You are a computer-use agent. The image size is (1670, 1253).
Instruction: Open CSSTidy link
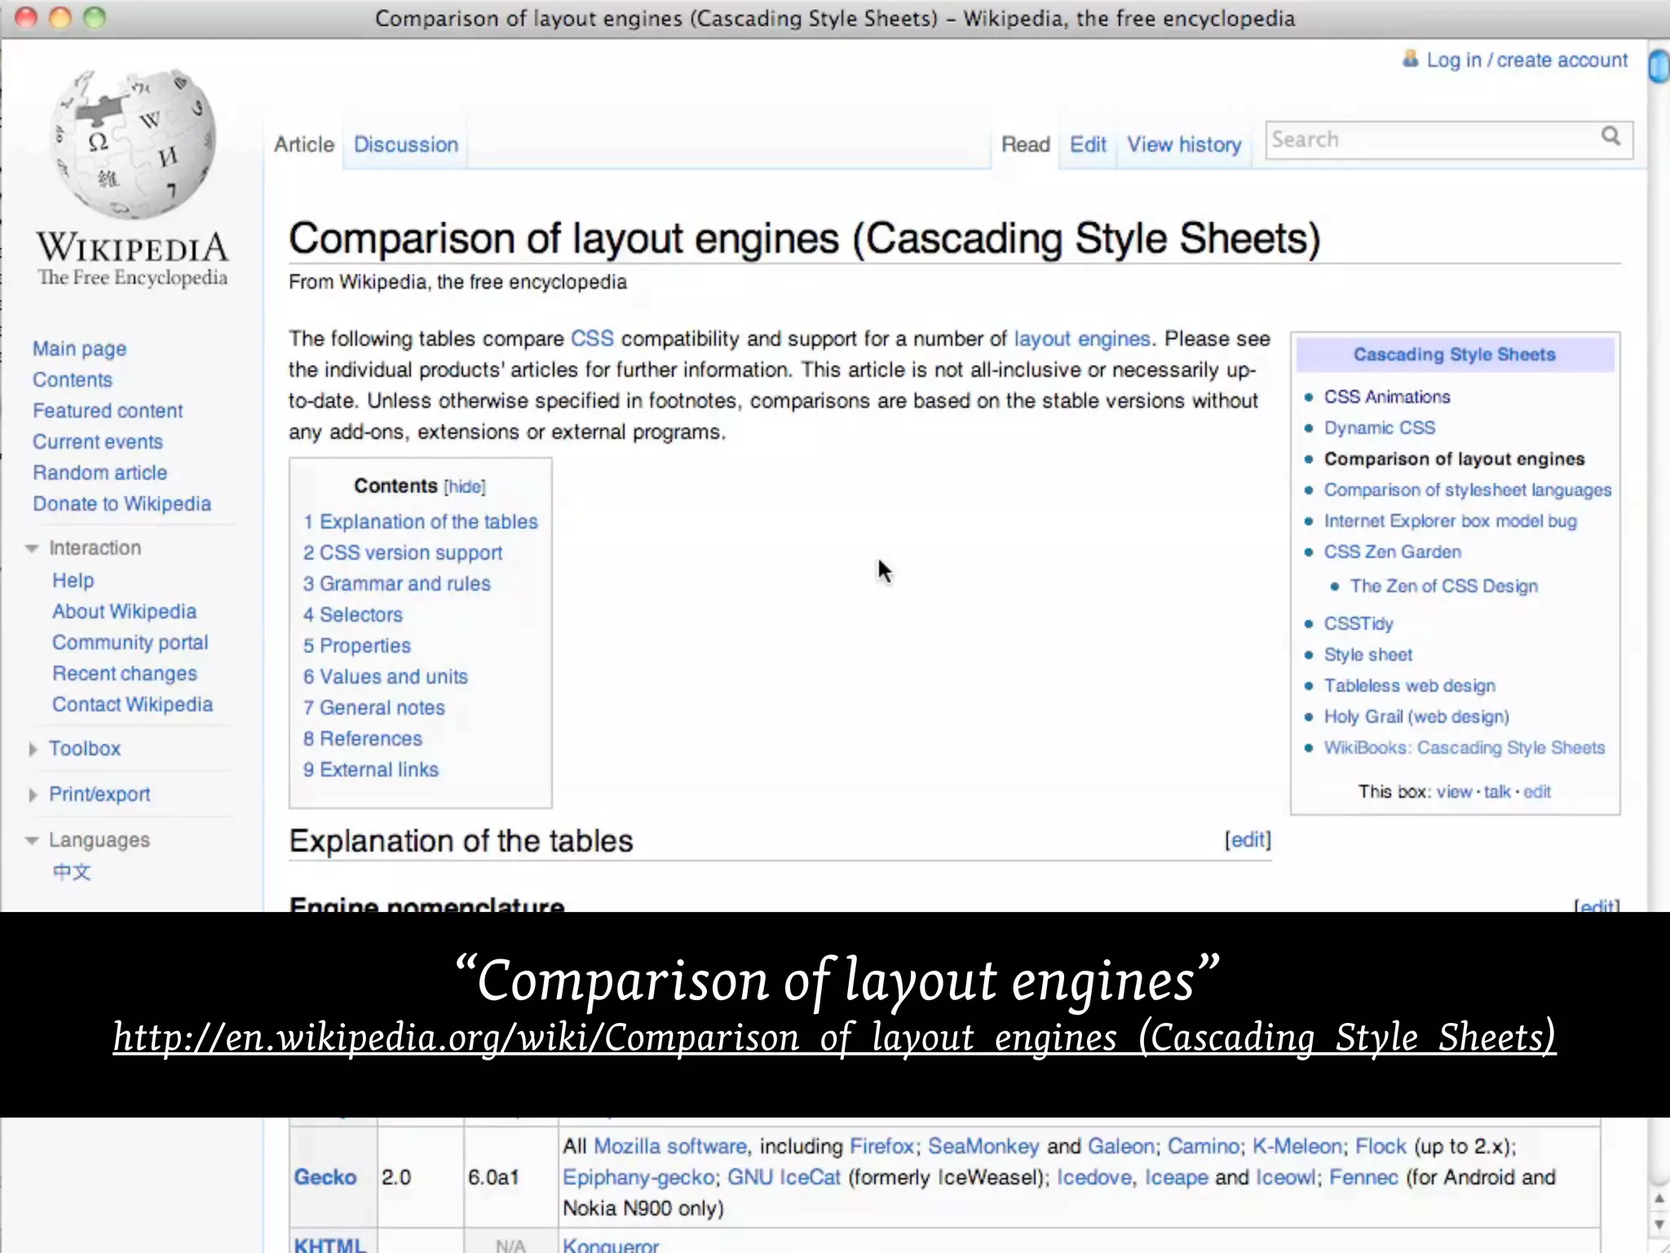point(1359,623)
